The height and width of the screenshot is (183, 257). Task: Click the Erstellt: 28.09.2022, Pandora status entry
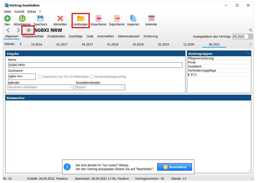pos(47,179)
